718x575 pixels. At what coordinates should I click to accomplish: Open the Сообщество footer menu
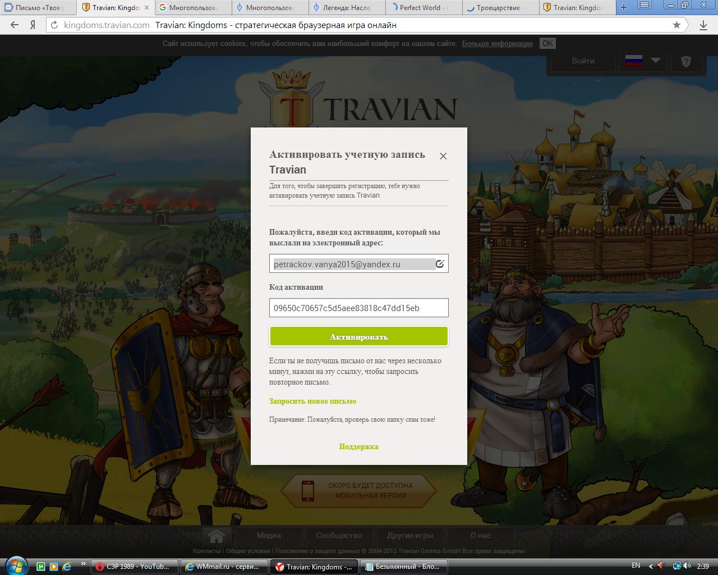click(x=339, y=535)
